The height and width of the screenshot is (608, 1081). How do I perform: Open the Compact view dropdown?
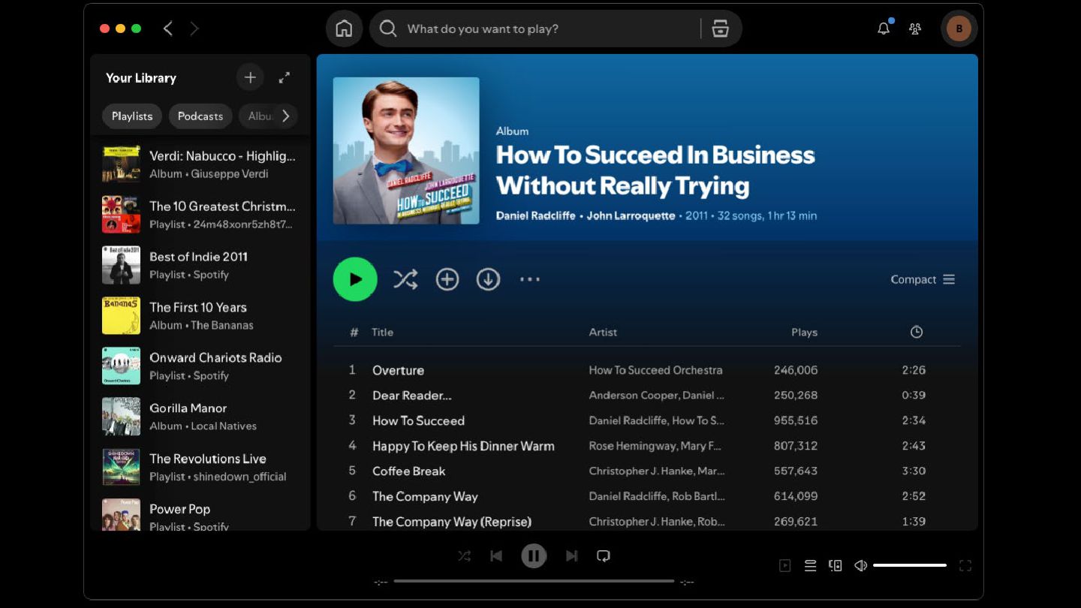point(923,279)
